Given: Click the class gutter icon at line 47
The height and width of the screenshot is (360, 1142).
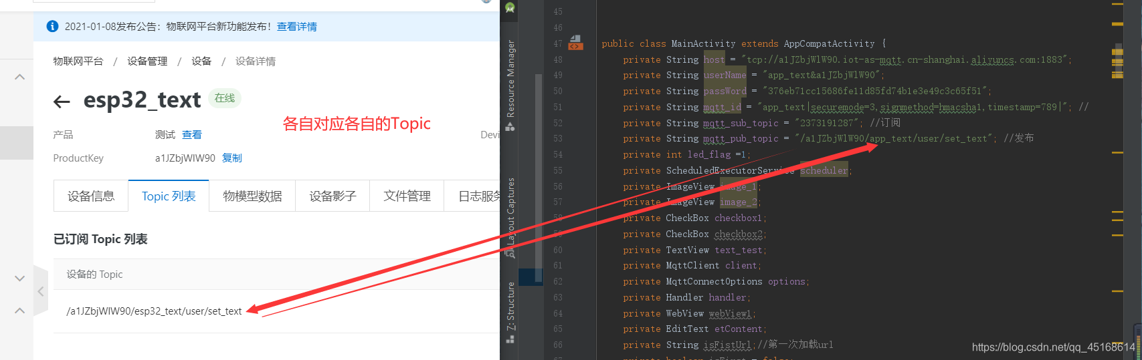Looking at the screenshot, I should pos(575,43).
